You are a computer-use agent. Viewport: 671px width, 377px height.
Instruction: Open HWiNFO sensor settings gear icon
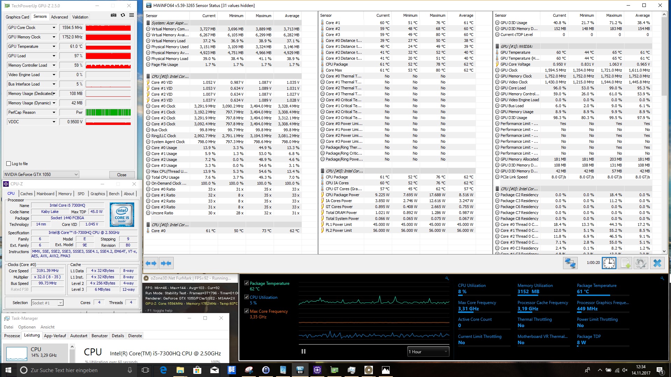click(641, 263)
